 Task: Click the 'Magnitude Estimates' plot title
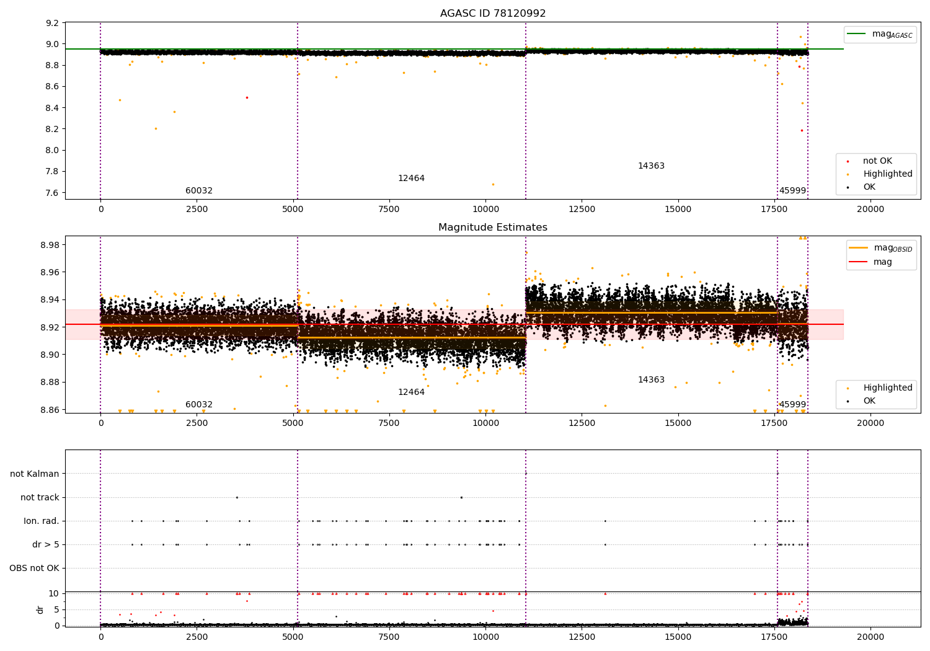pos(493,228)
